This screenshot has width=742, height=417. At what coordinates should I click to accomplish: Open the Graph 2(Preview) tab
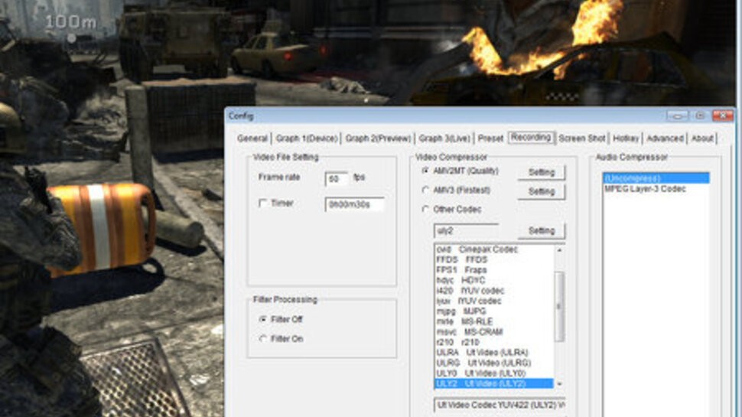(377, 138)
